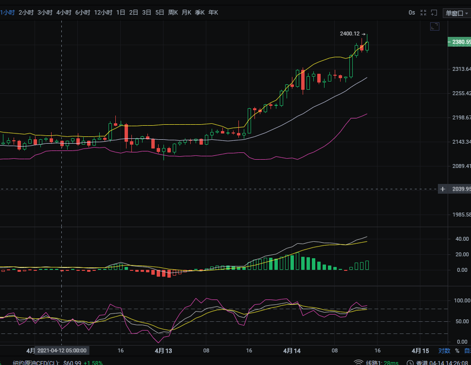Click the fullscreen expand icon on chart

click(435, 26)
